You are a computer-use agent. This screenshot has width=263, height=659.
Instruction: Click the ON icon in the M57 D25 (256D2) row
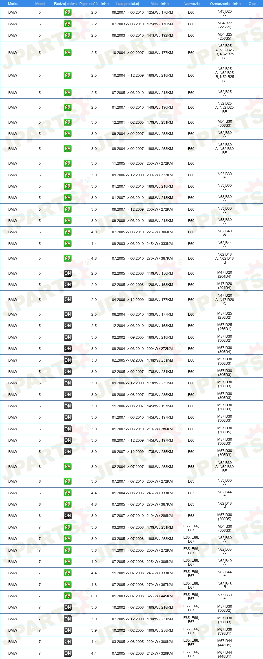tap(68, 314)
